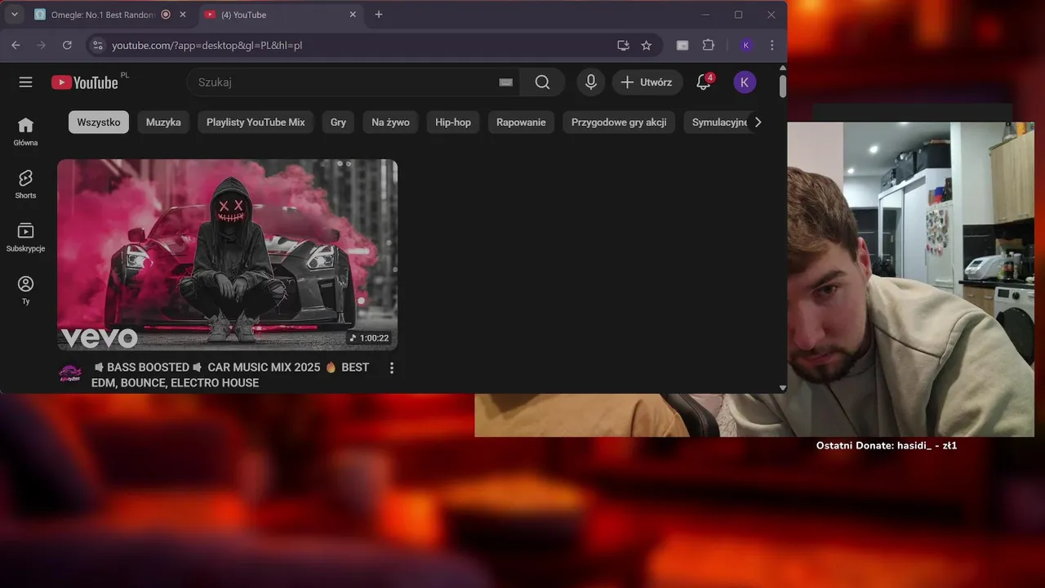Reload the page
Screen dimensions: 1045x588
pos(67,46)
